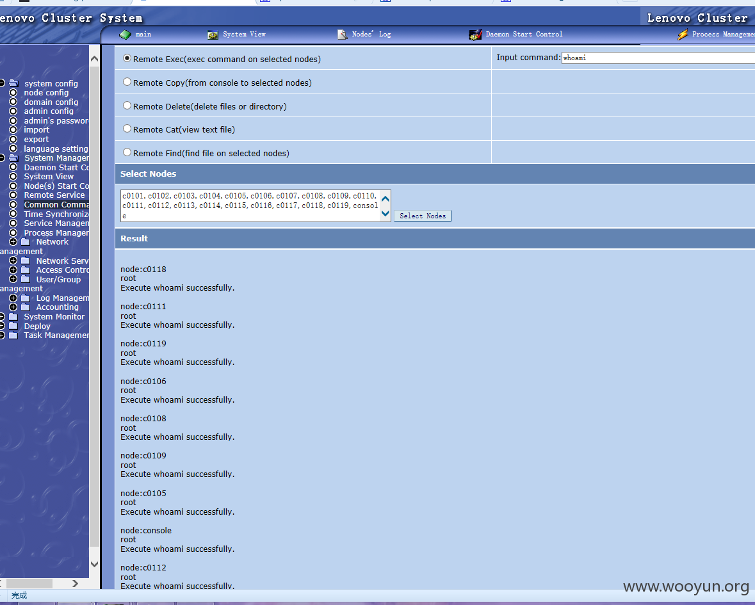Expand the Log Management folder node
Viewport: 755px width, 605px height.
point(13,298)
